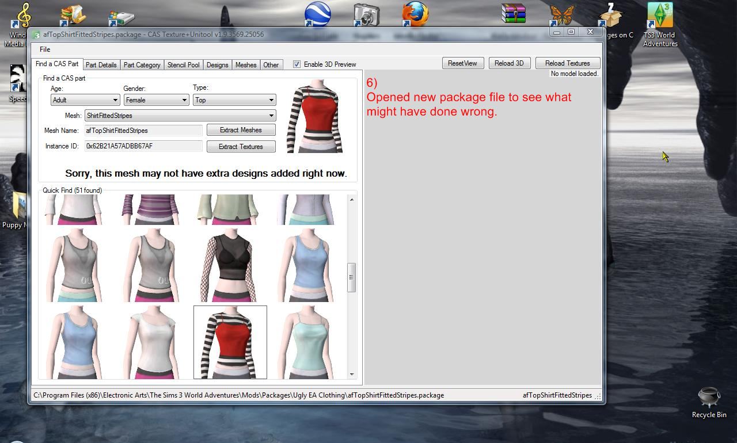Image resolution: width=737 pixels, height=443 pixels.
Task: Open the 7-Zip box shortcut on the desktop
Action: [x=610, y=14]
